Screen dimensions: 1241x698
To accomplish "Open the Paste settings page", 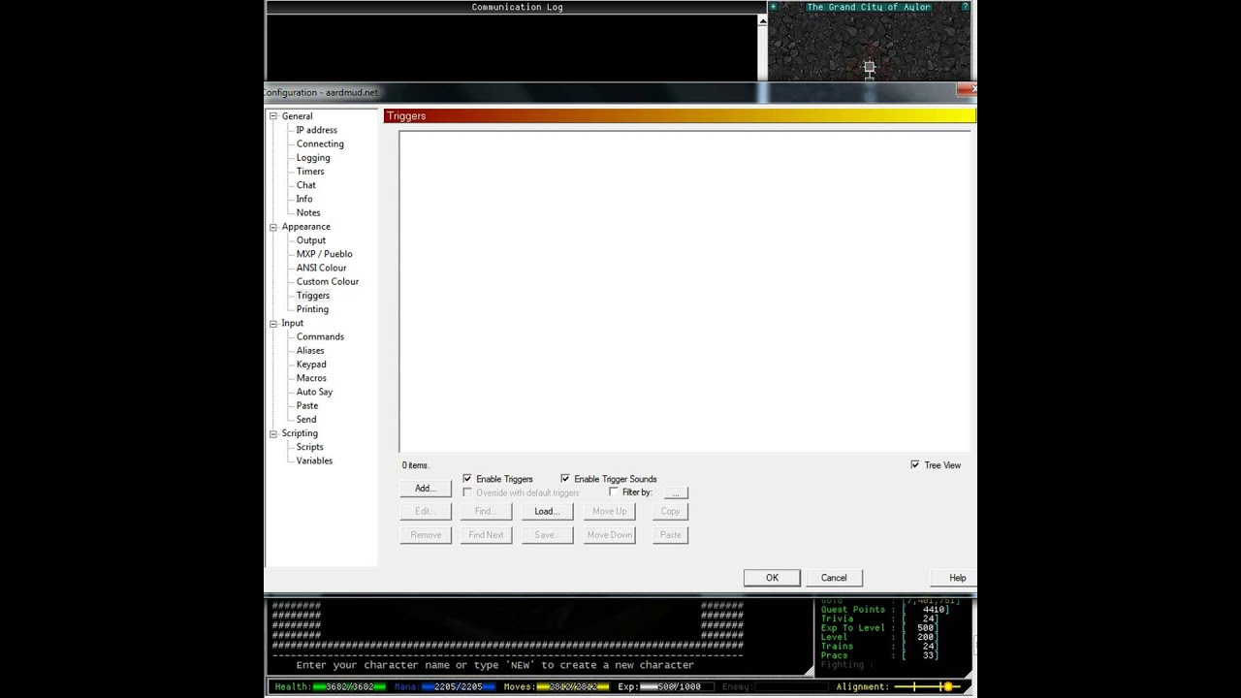I will (307, 405).
